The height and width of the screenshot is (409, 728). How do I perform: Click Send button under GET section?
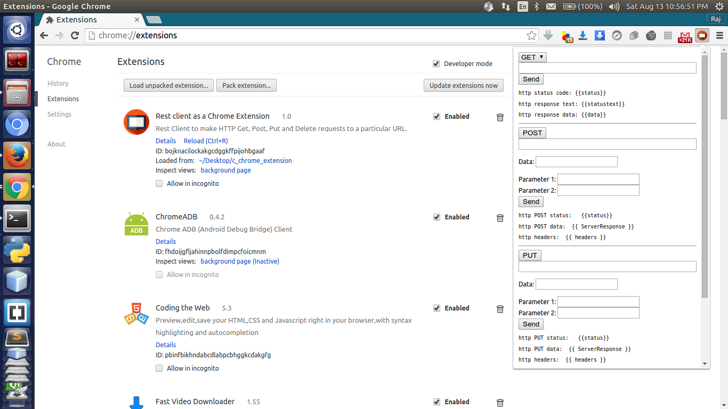click(x=531, y=79)
